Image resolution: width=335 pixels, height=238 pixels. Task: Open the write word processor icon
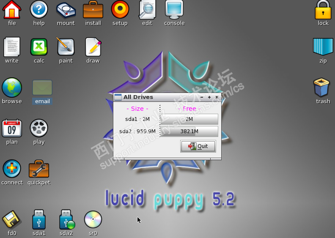point(12,47)
